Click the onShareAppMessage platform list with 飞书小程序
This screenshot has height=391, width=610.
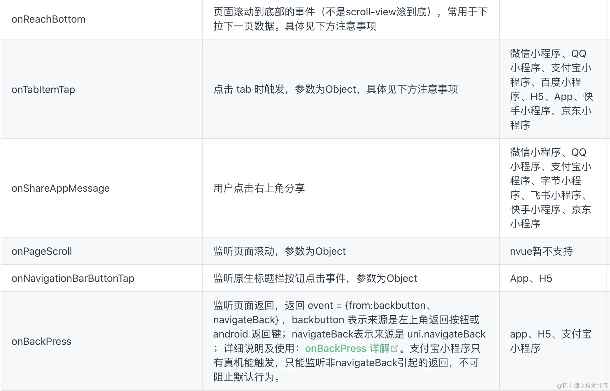tap(550, 188)
